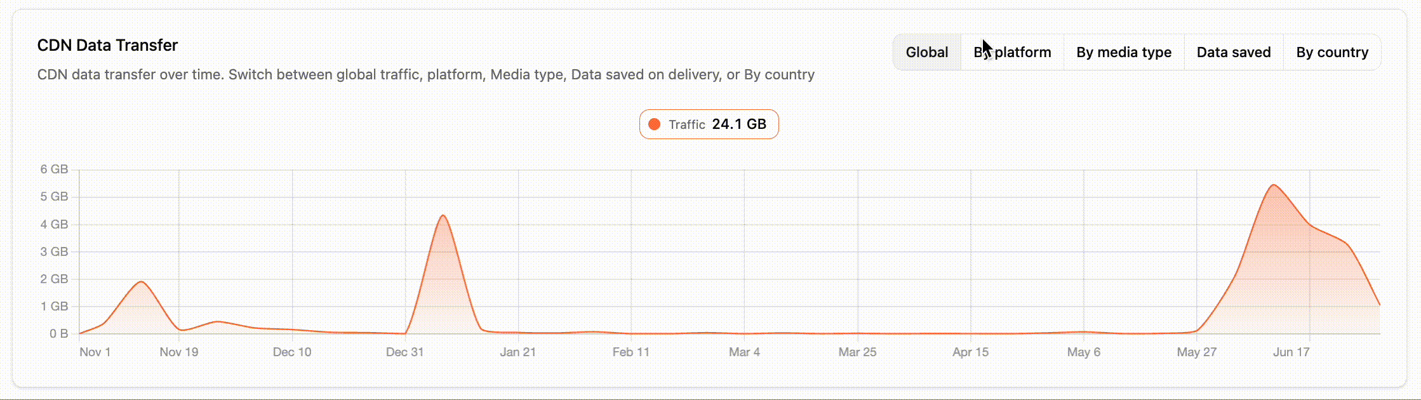Viewport: 1421px width, 400px height.
Task: Click the traffic spike after Dec 31
Action: [x=443, y=216]
